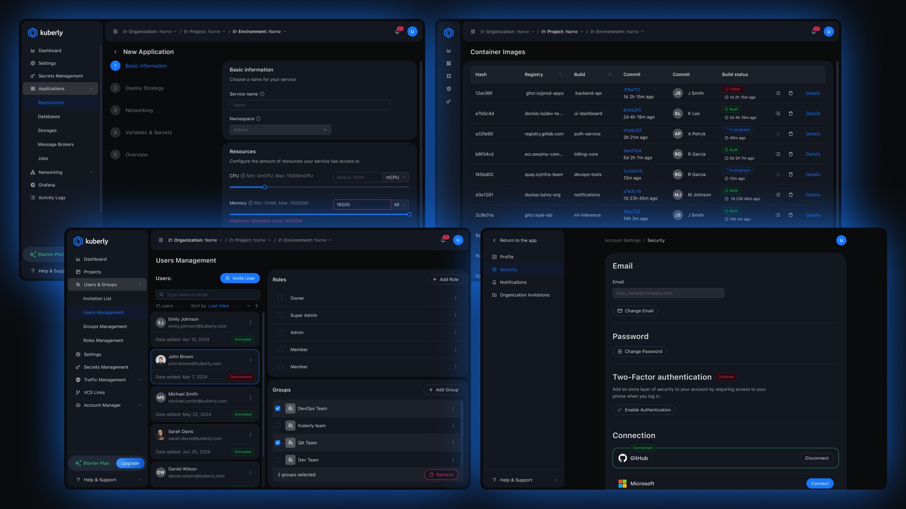
Task: Click the trash icon in the backend-api row
Action: [x=791, y=93]
